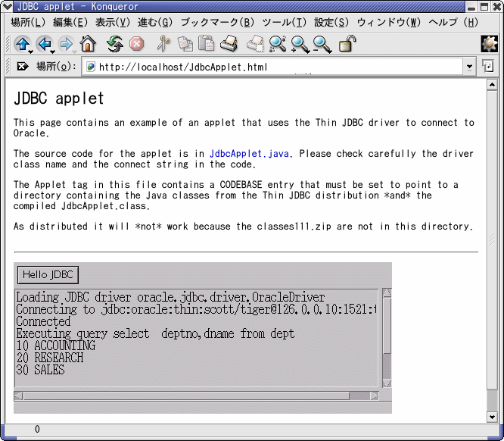
Task: Stop loading with the red X icon
Action: pyautogui.click(x=137, y=44)
